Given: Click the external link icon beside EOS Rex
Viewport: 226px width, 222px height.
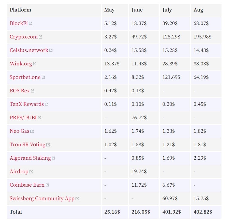Looking at the screenshot, I should [33, 91].
